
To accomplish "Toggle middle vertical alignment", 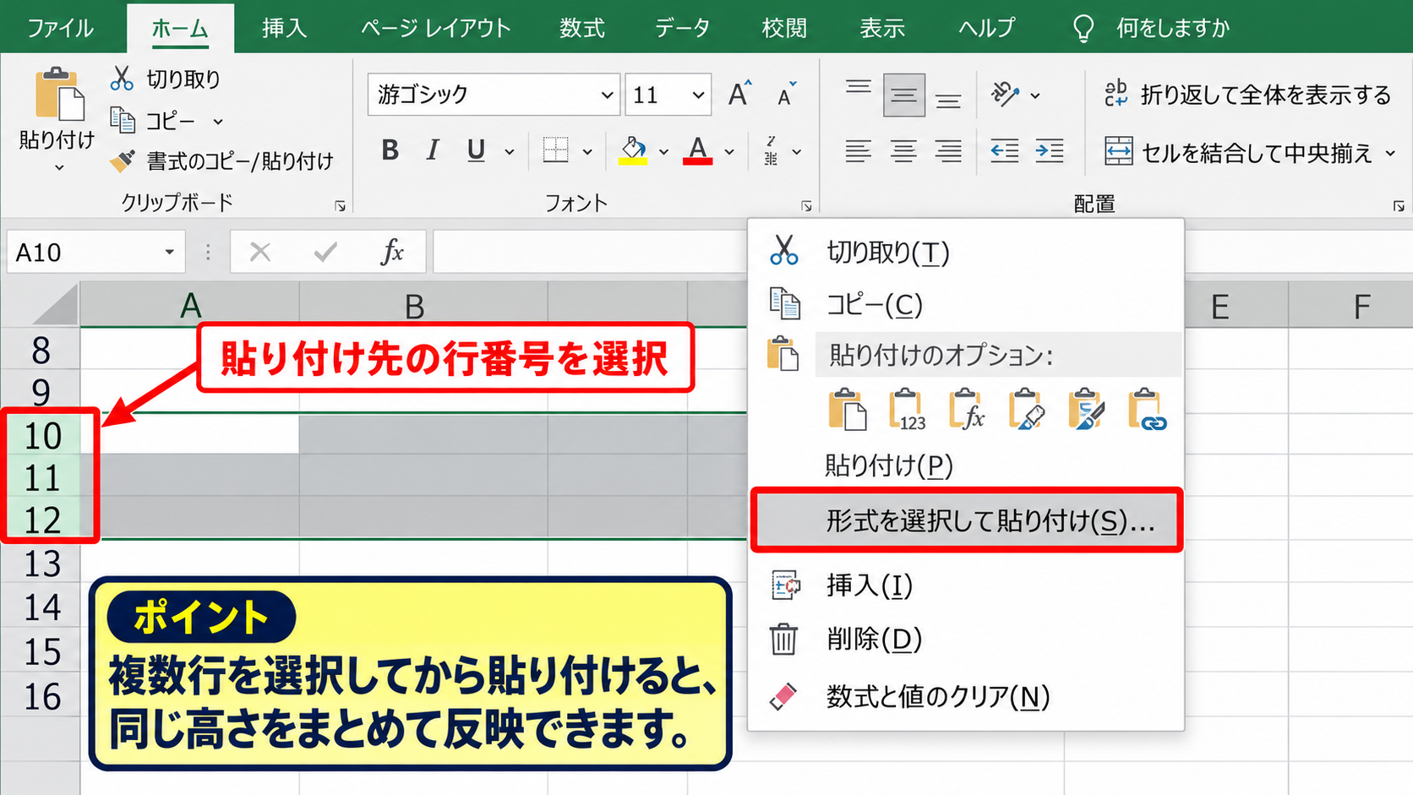I will point(903,95).
